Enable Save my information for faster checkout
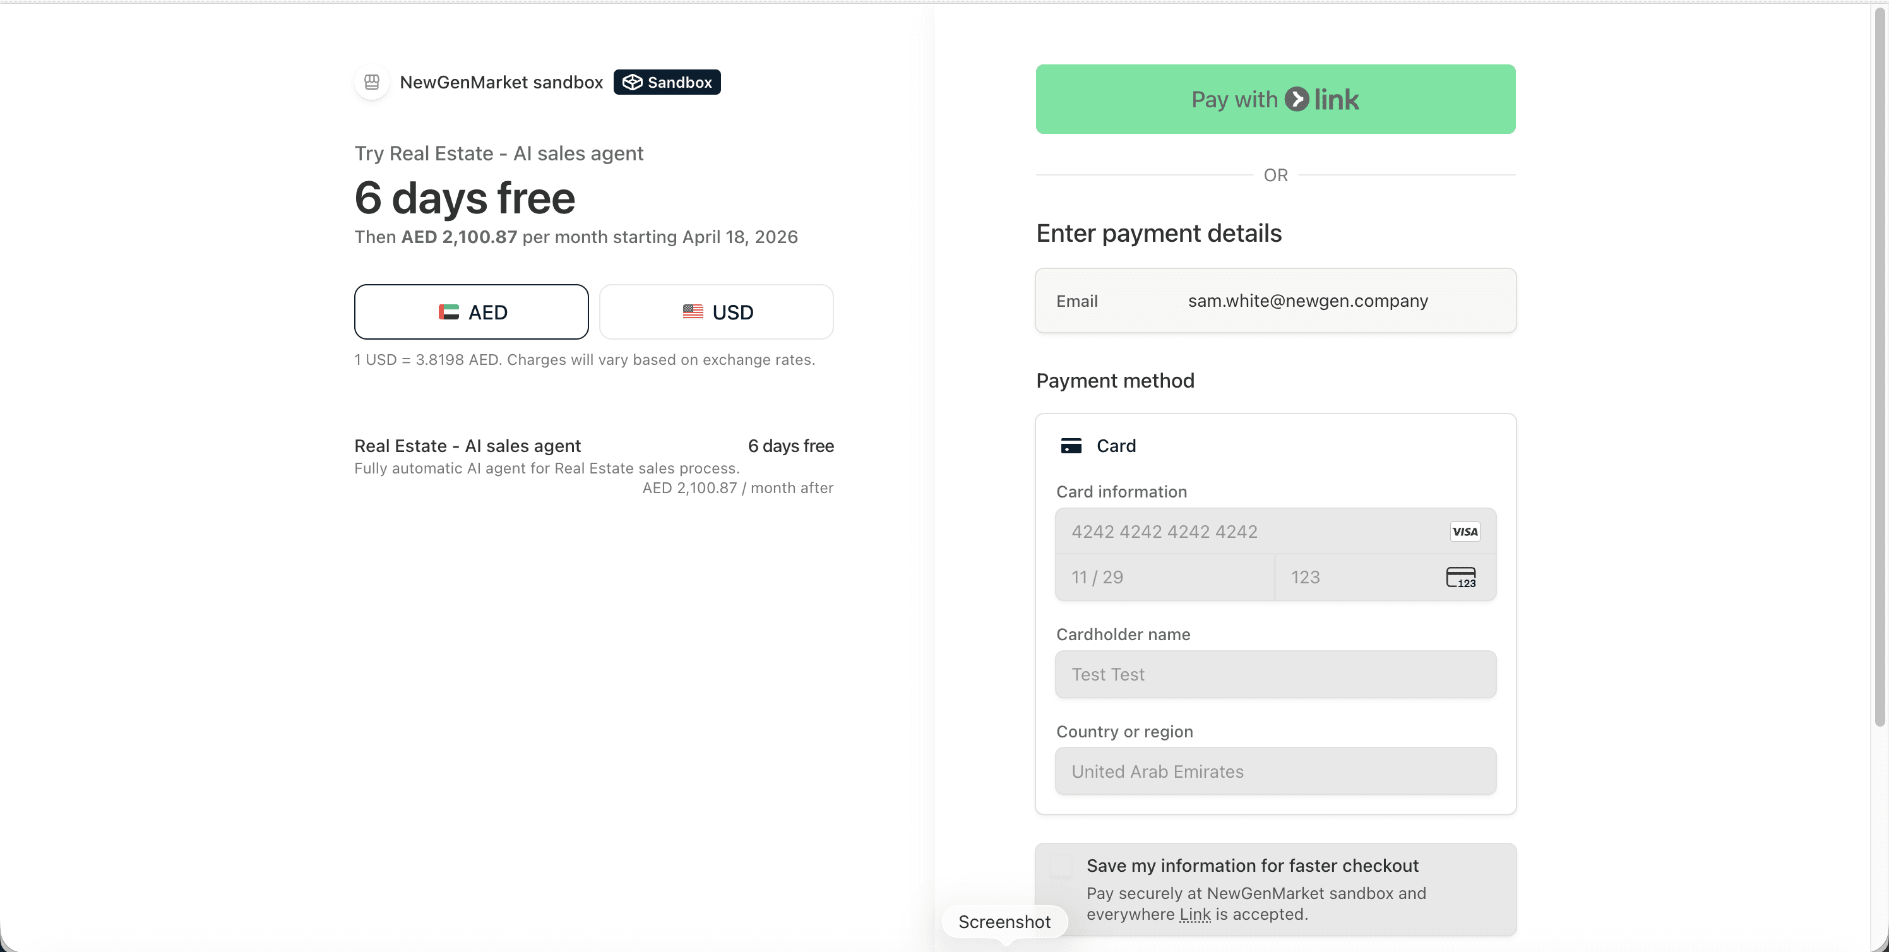The height and width of the screenshot is (952, 1889). [x=1061, y=866]
